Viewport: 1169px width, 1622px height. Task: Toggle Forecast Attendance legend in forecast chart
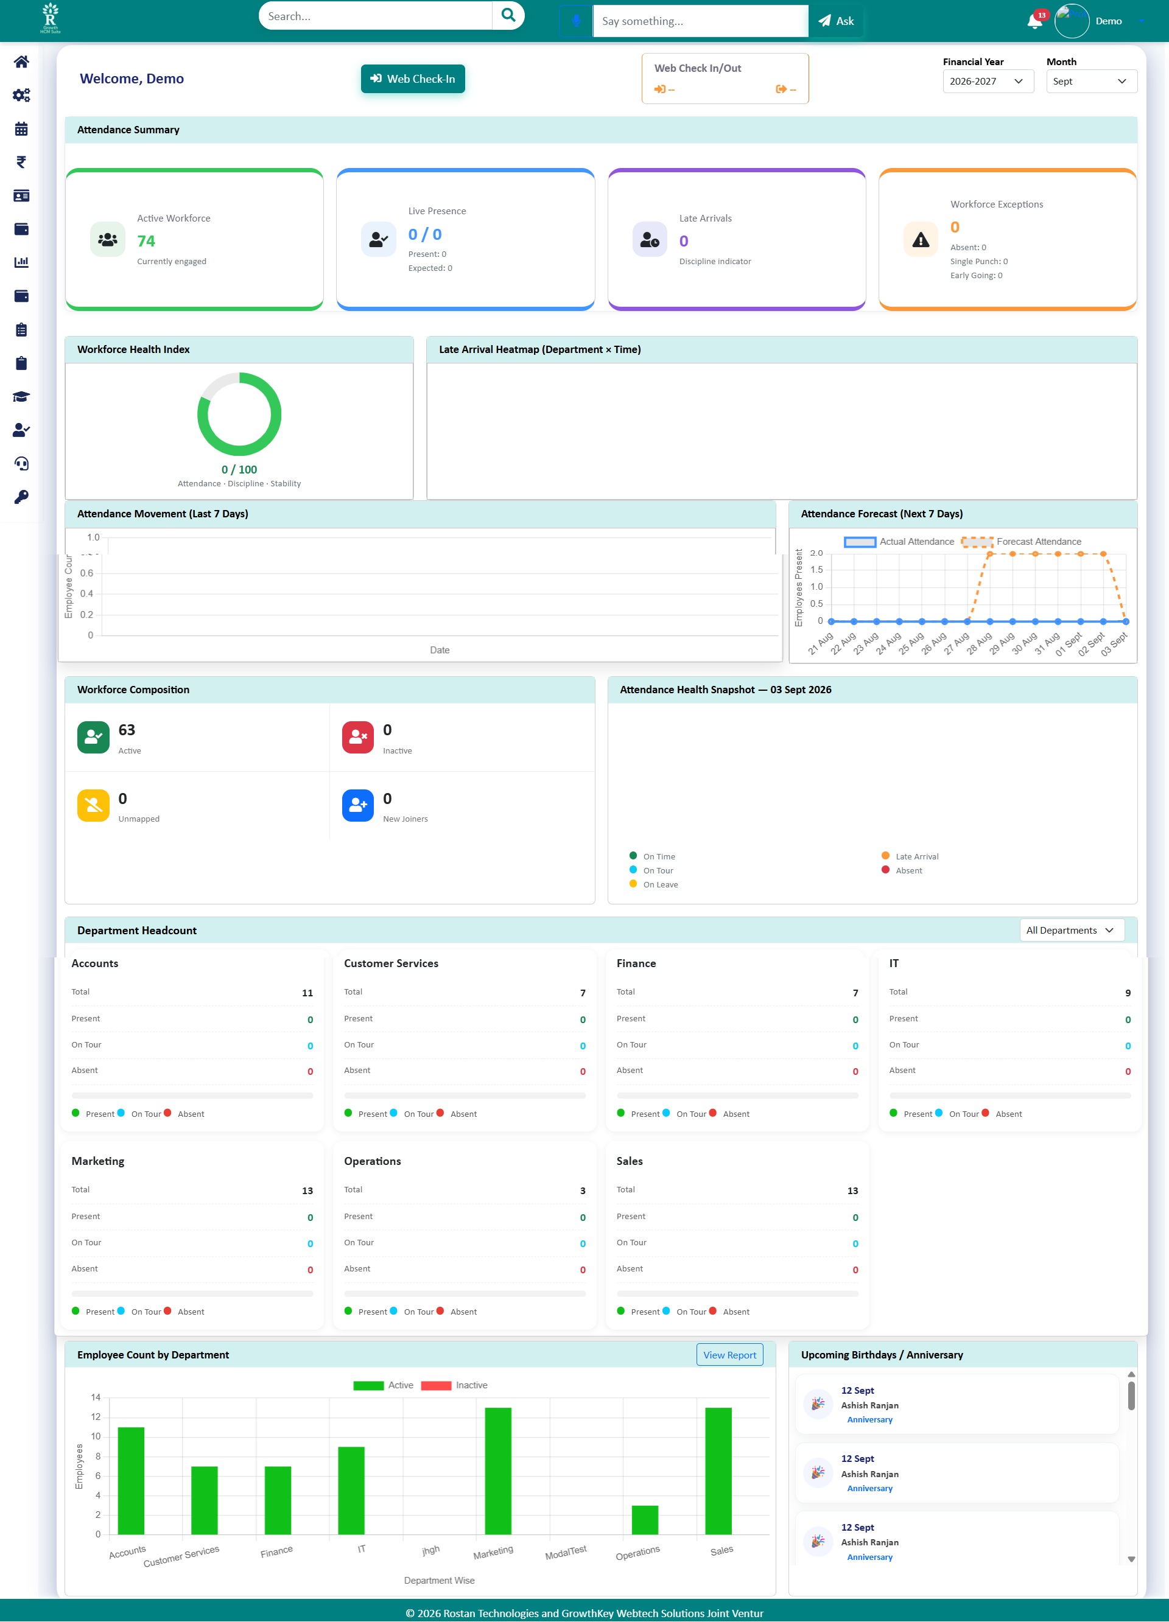pyautogui.click(x=1021, y=542)
